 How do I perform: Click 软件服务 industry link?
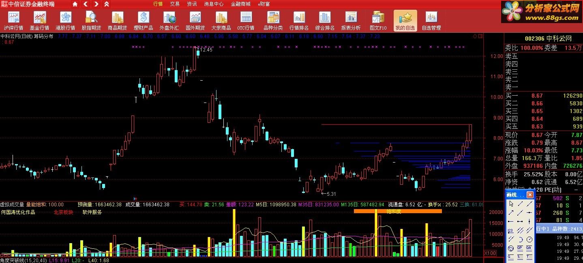(x=92, y=212)
